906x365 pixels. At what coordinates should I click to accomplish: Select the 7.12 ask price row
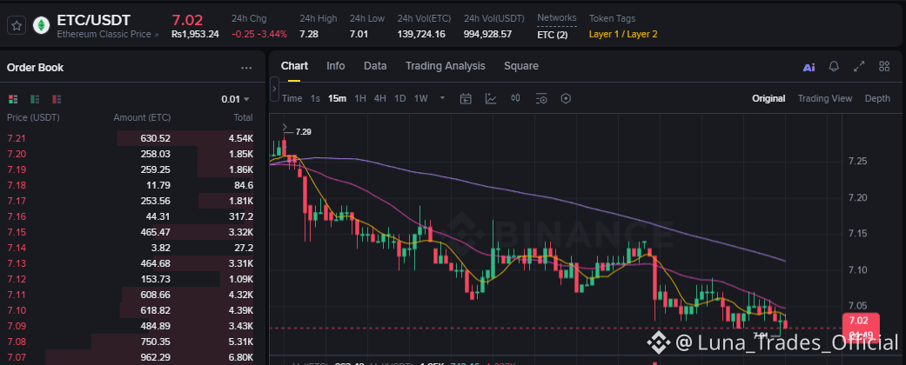point(130,279)
